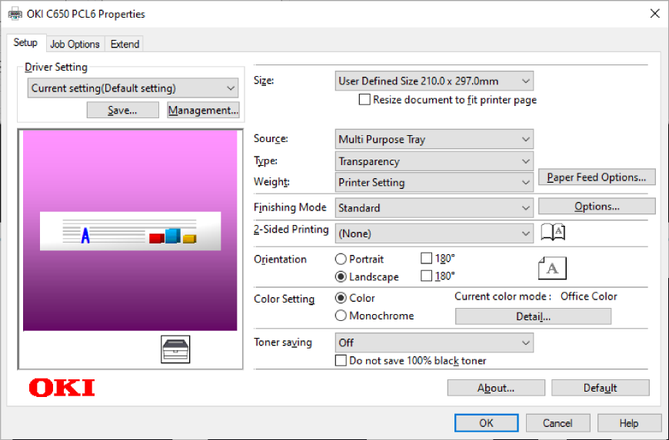Open the Type dropdown showing Transparency
This screenshot has width=669, height=440.
click(434, 161)
